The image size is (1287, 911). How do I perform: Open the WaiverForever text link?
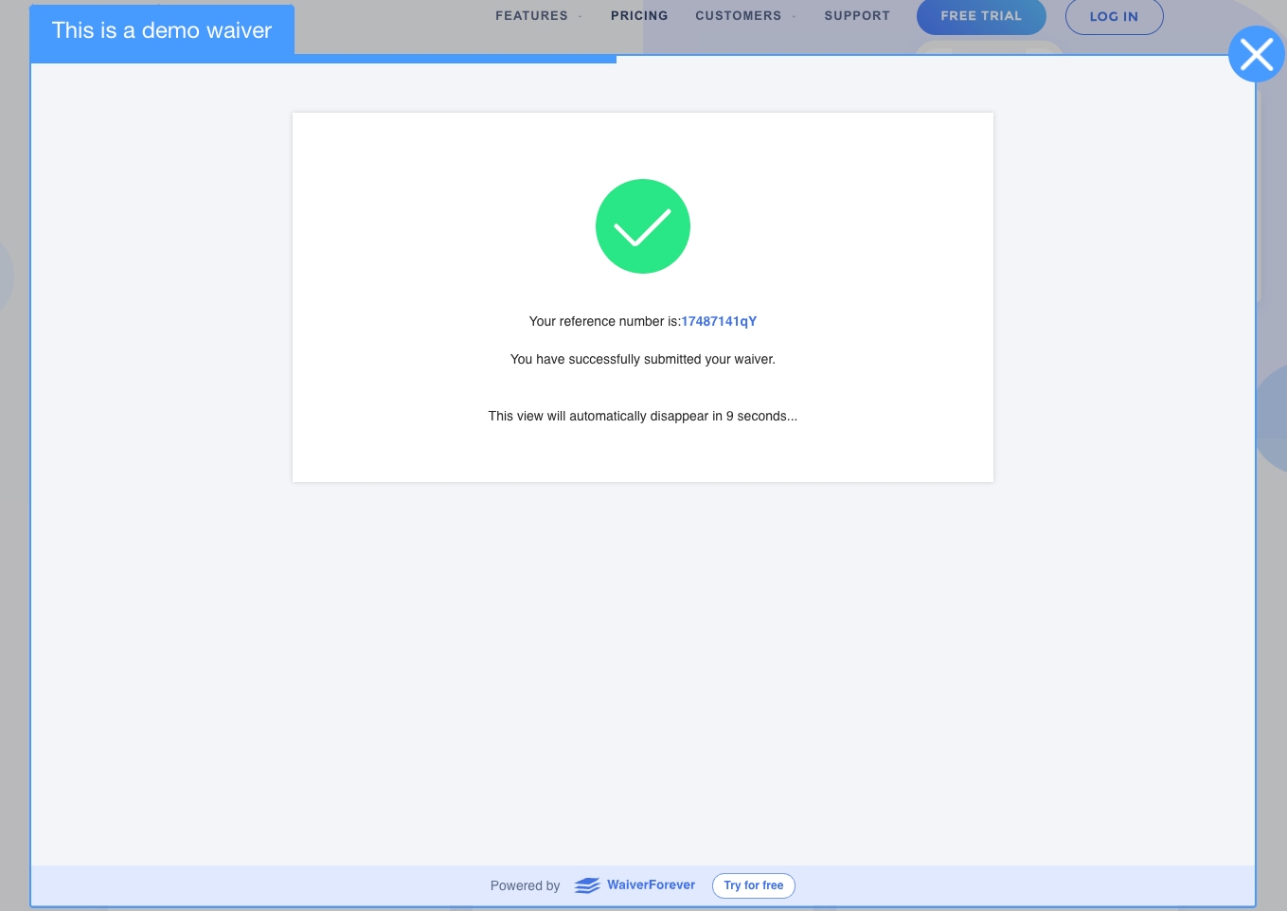tap(651, 885)
